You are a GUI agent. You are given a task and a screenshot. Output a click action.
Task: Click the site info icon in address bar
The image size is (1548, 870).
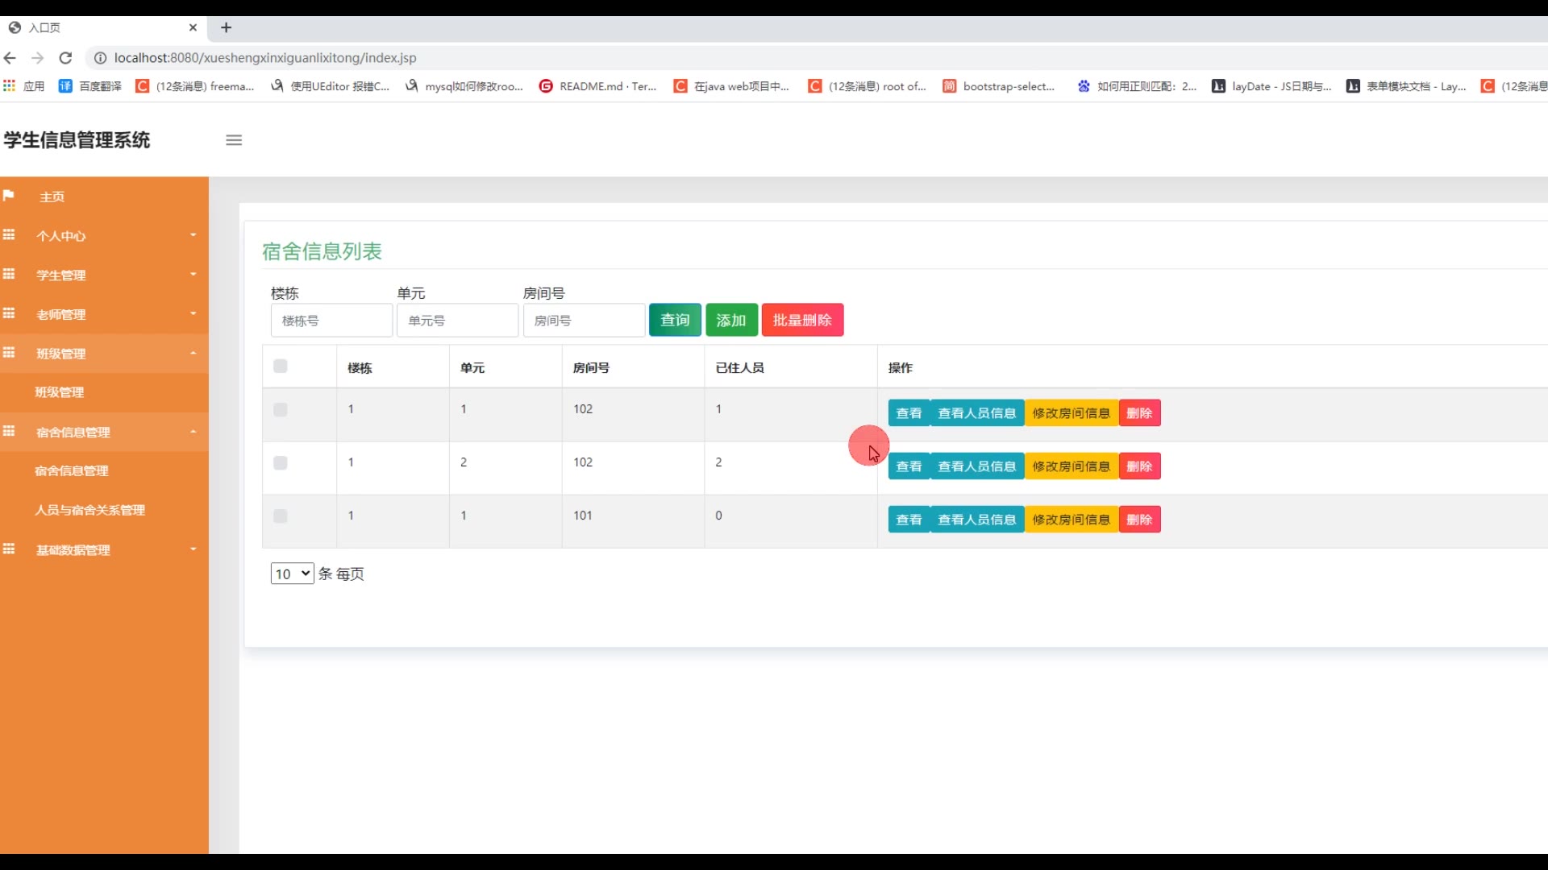[100, 58]
